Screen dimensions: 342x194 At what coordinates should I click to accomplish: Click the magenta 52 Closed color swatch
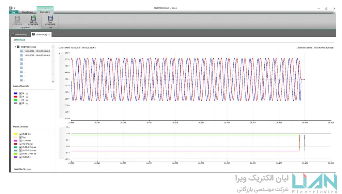[15, 140]
